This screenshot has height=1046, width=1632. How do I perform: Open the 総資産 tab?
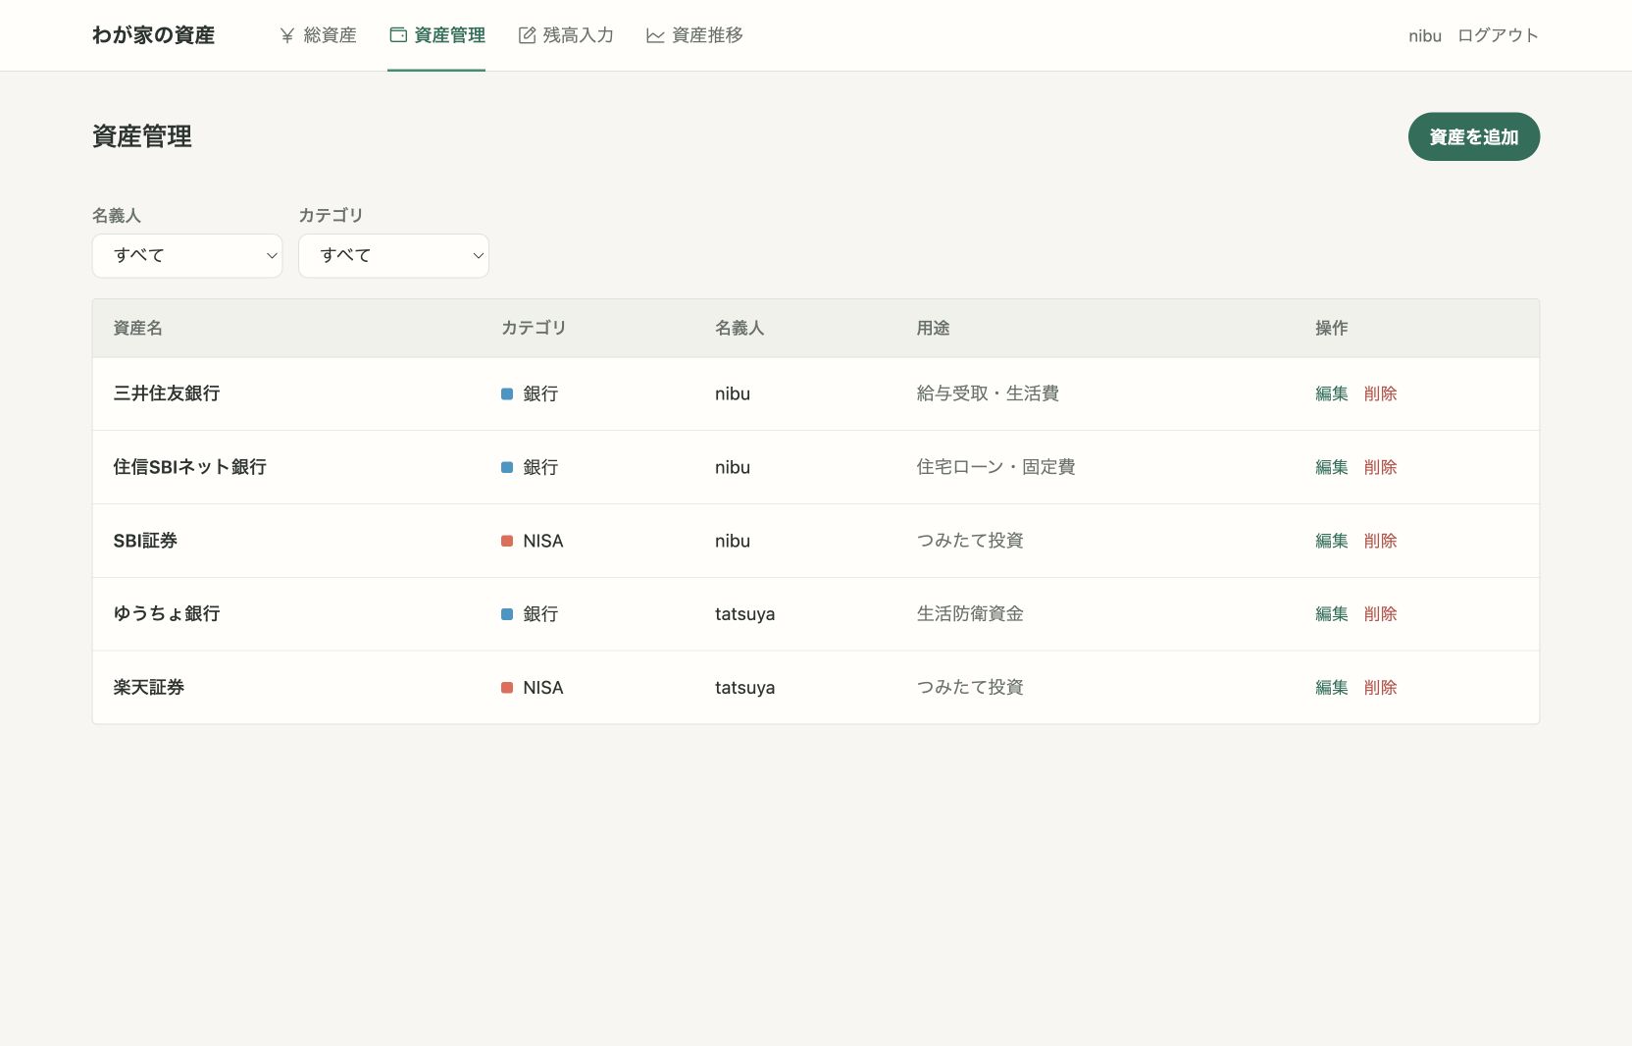point(318,35)
